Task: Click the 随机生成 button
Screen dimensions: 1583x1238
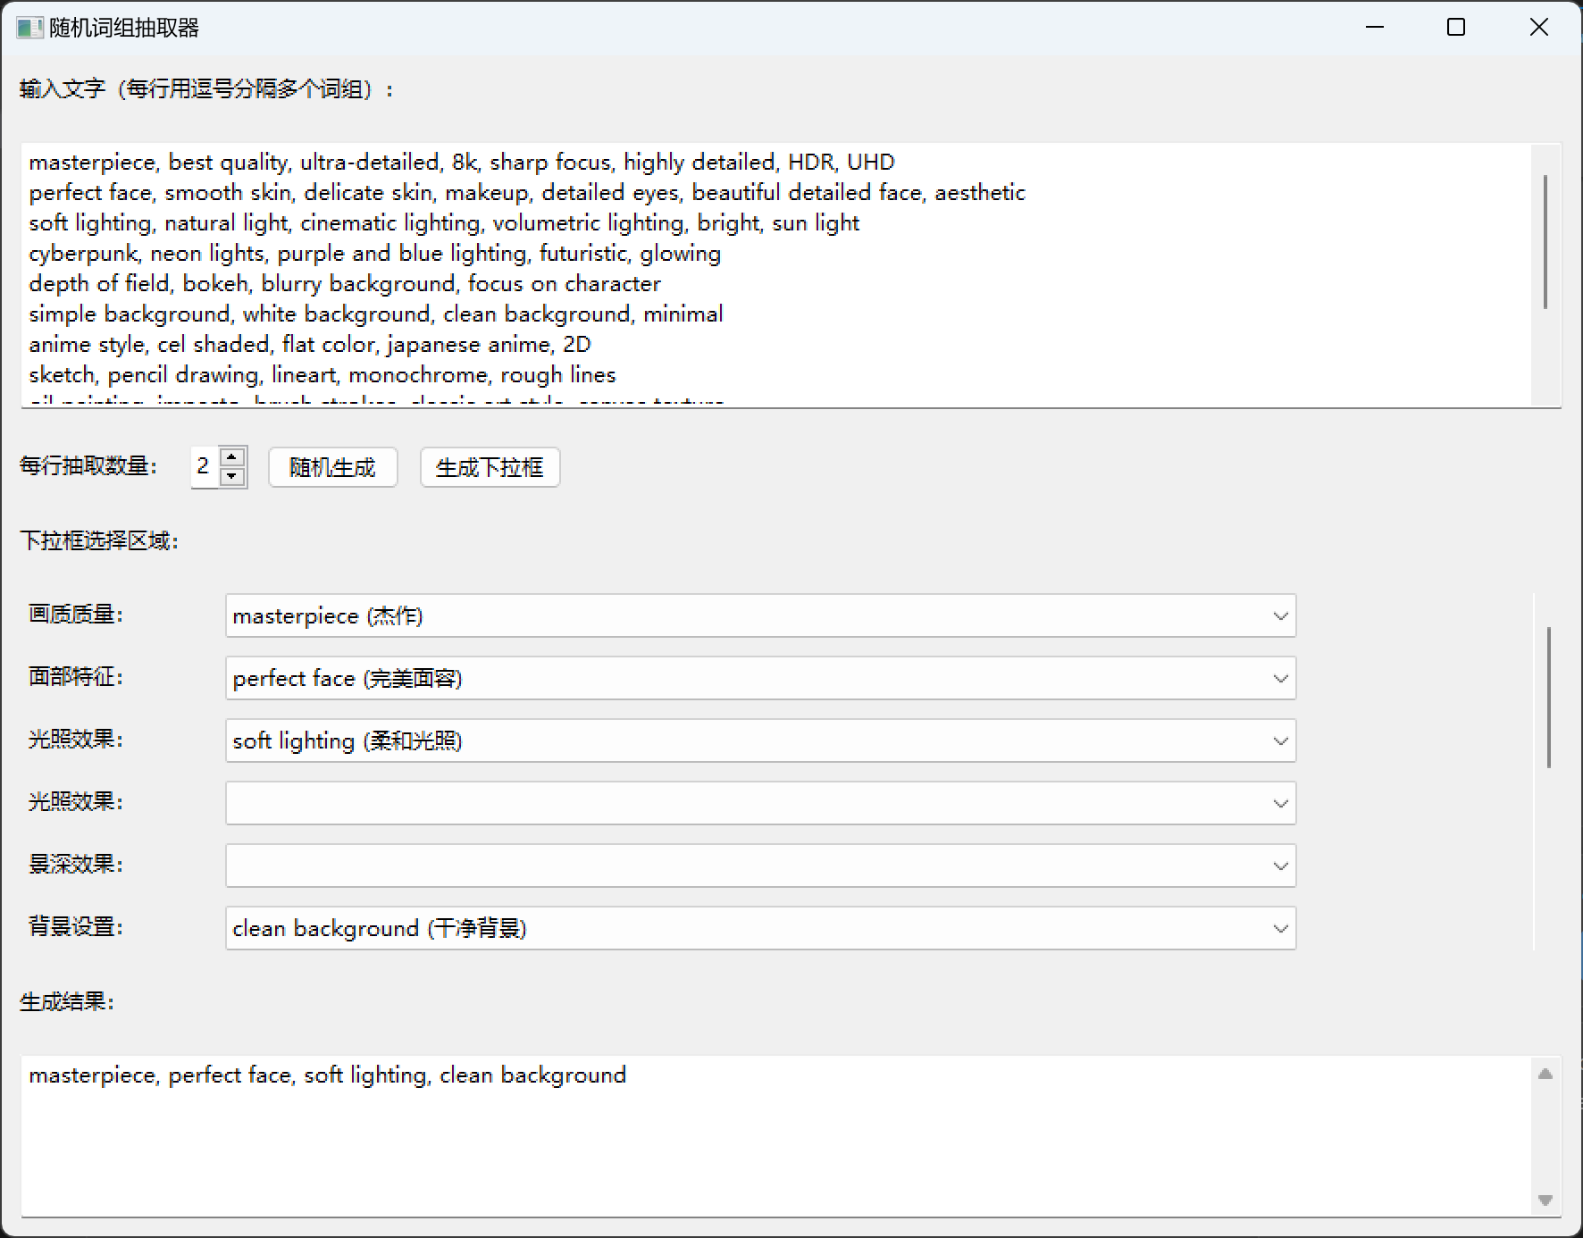Action: click(x=332, y=467)
